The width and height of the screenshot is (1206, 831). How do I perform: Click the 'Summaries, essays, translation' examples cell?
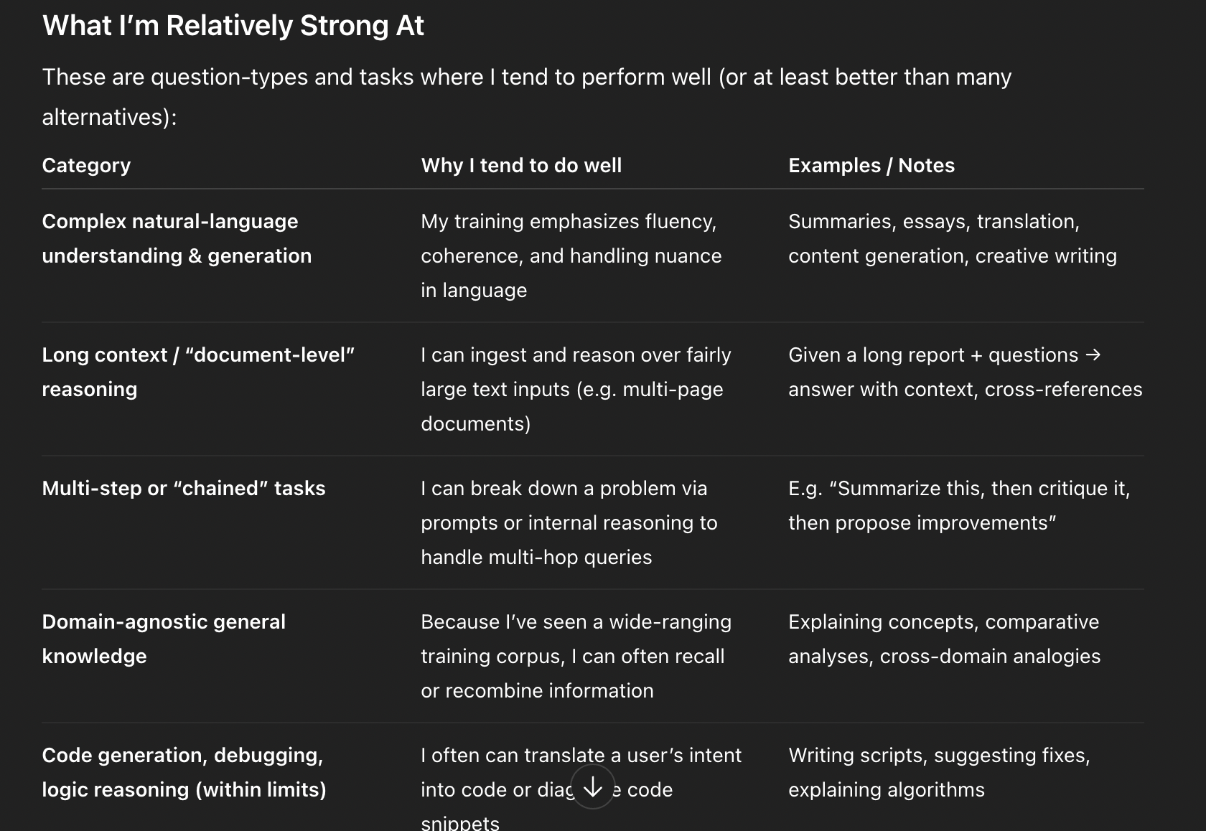953,238
